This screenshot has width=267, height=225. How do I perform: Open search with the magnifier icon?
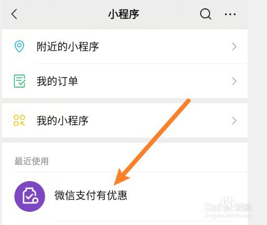point(205,14)
